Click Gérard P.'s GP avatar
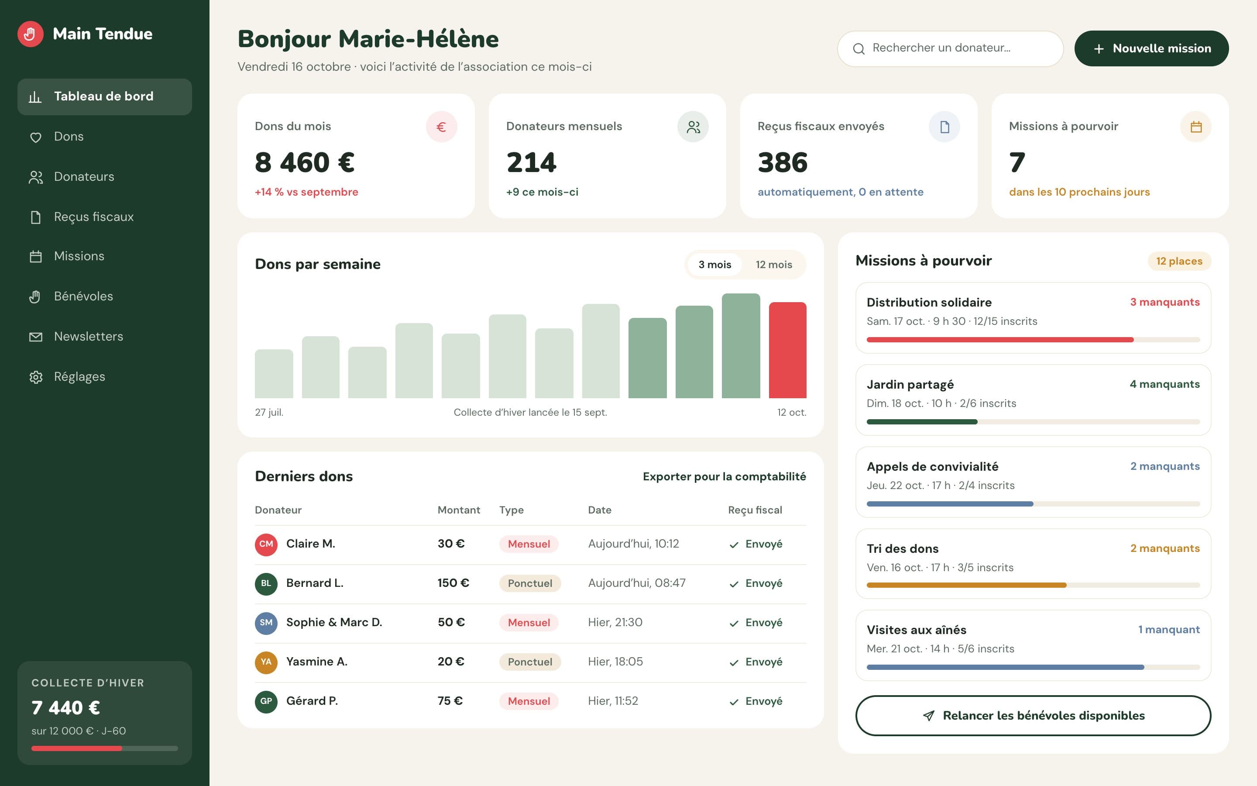 coord(266,701)
